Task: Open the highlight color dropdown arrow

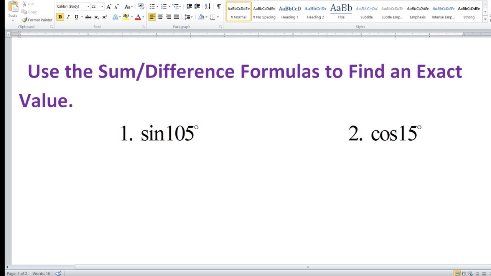Action: (132, 17)
